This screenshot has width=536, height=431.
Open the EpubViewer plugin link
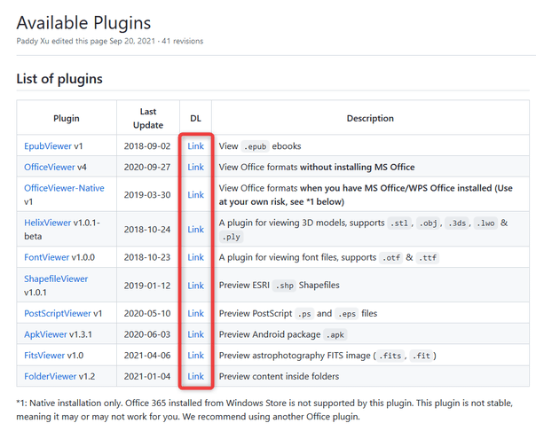coord(48,146)
